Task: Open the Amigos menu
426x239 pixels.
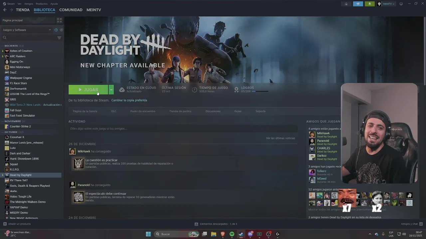Action: click(x=29, y=4)
